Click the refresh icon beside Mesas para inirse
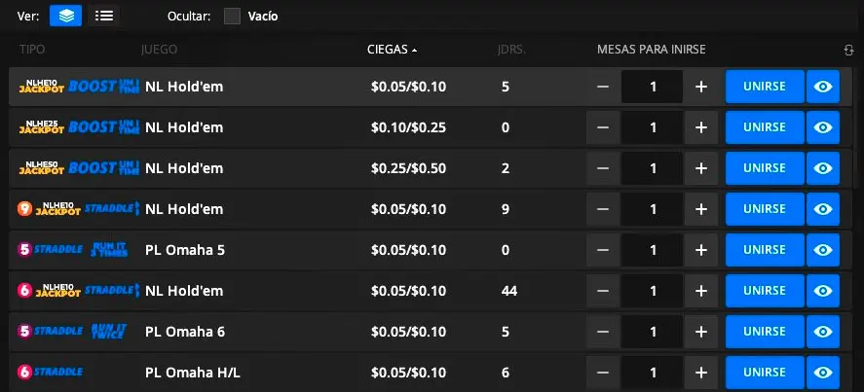This screenshot has height=392, width=864. pyautogui.click(x=849, y=50)
